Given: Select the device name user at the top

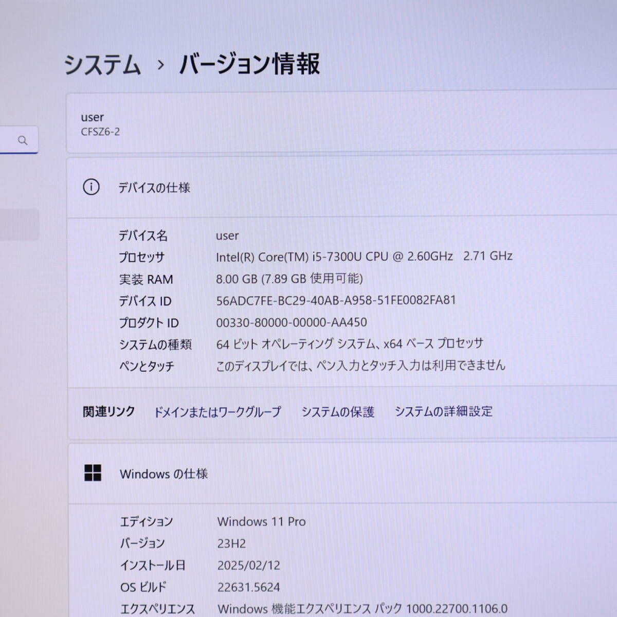Looking at the screenshot, I should pyautogui.click(x=93, y=117).
